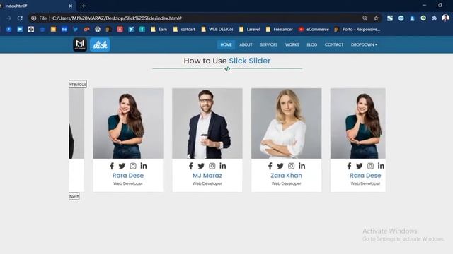Open Instagram icon under Zara Khan
The height and width of the screenshot is (254, 453).
[291, 166]
